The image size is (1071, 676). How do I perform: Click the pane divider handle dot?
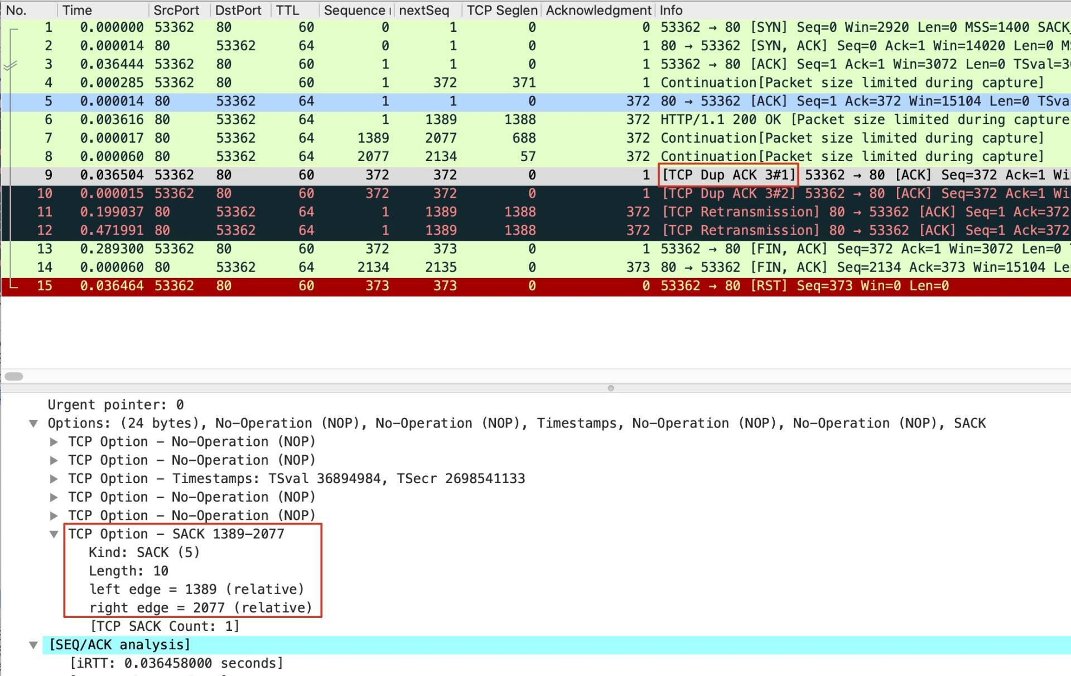(x=611, y=388)
